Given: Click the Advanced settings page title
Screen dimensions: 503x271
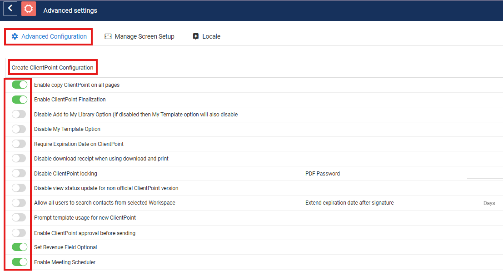Looking at the screenshot, I should coord(70,10).
